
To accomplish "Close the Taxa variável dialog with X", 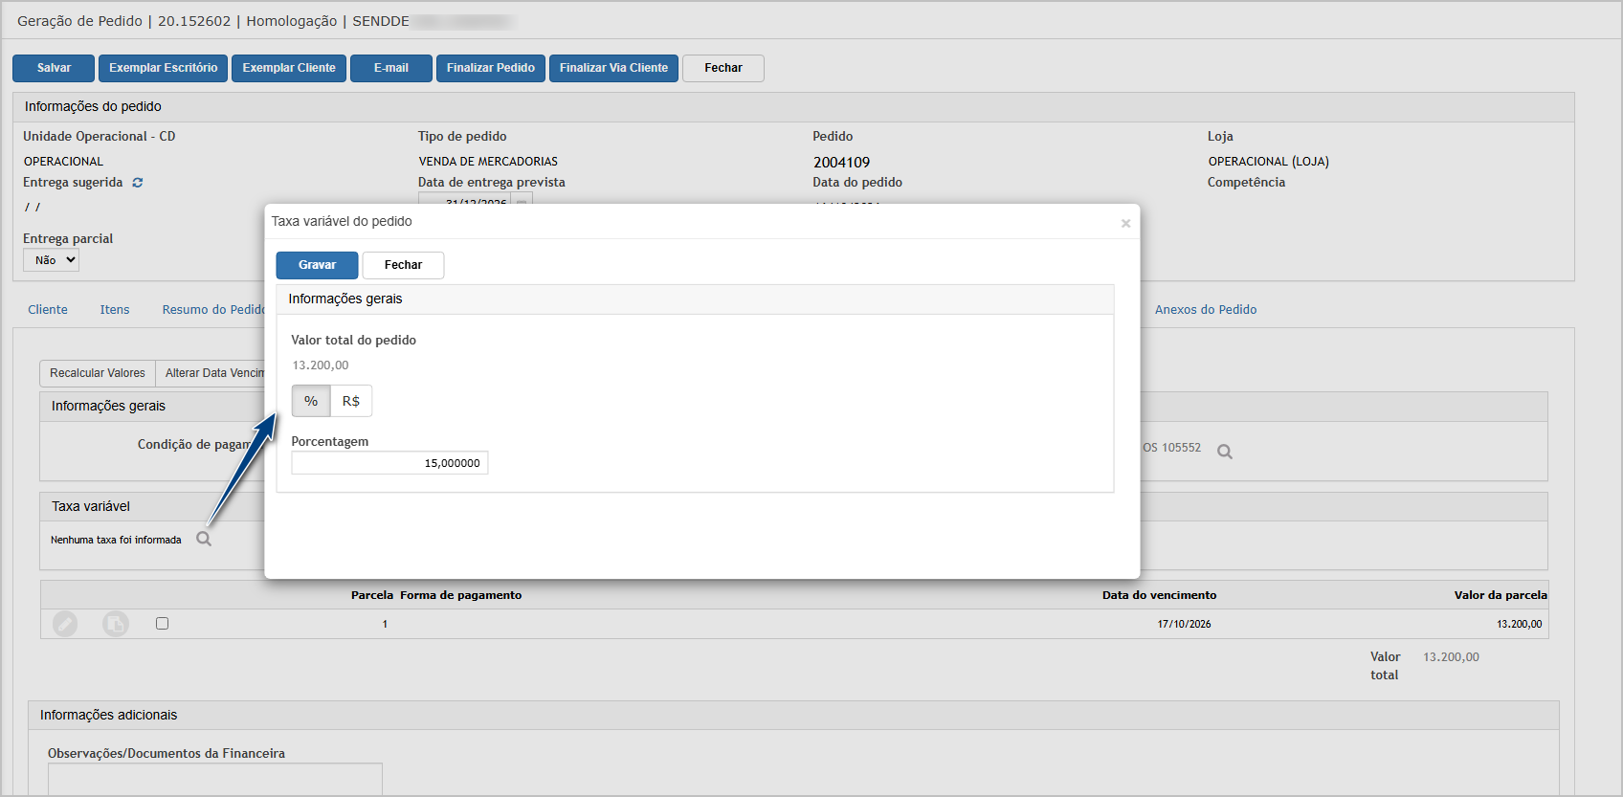I will pos(1125,223).
